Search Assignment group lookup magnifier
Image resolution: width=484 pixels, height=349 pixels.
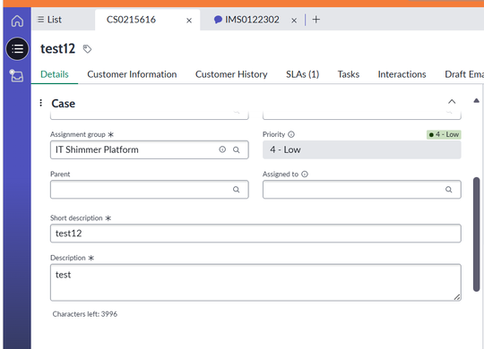236,149
